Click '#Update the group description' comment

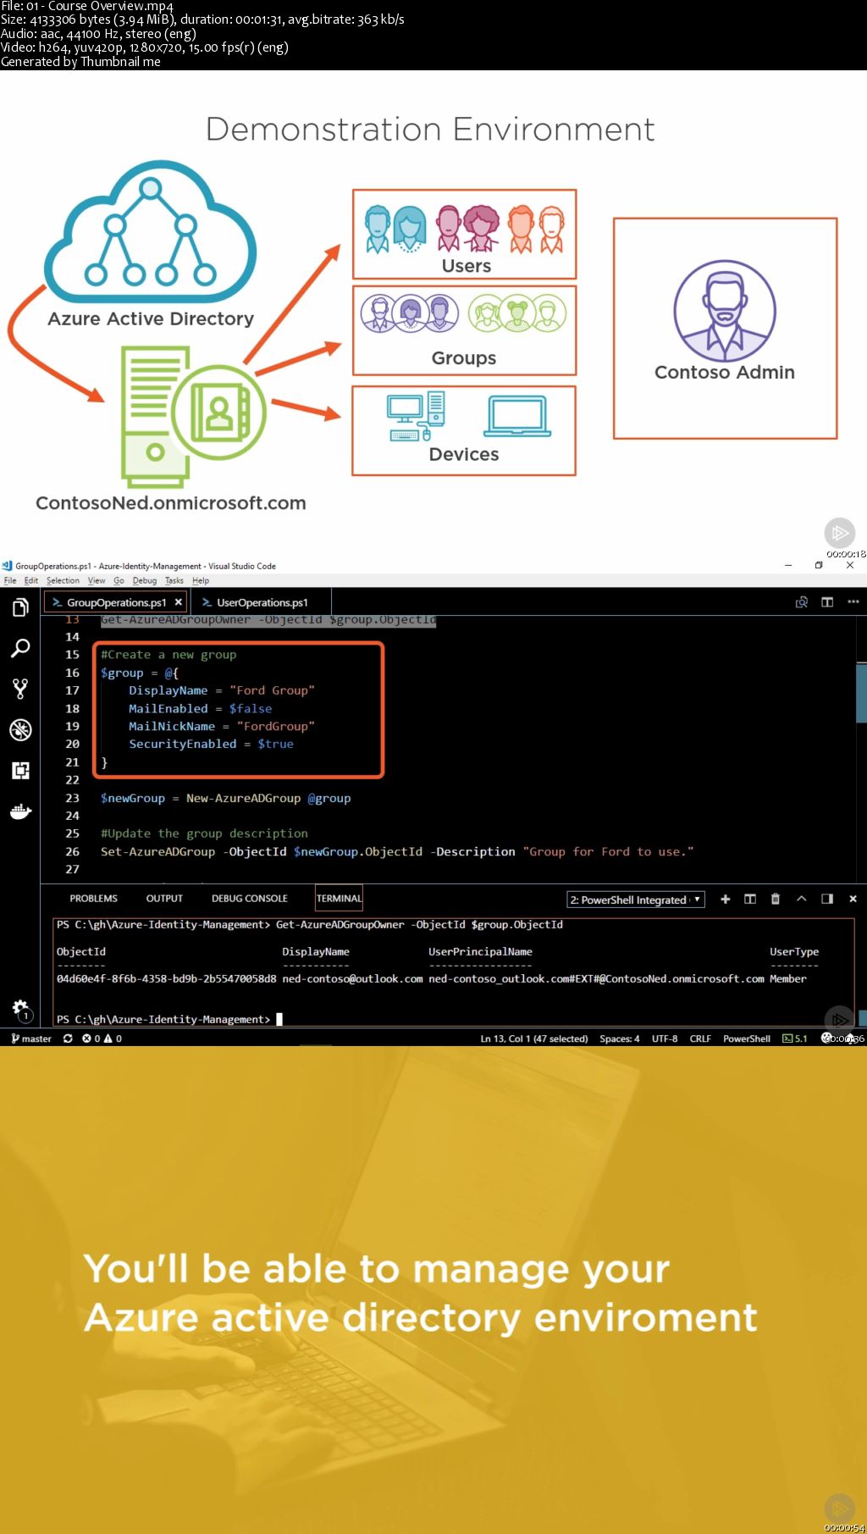pos(204,833)
